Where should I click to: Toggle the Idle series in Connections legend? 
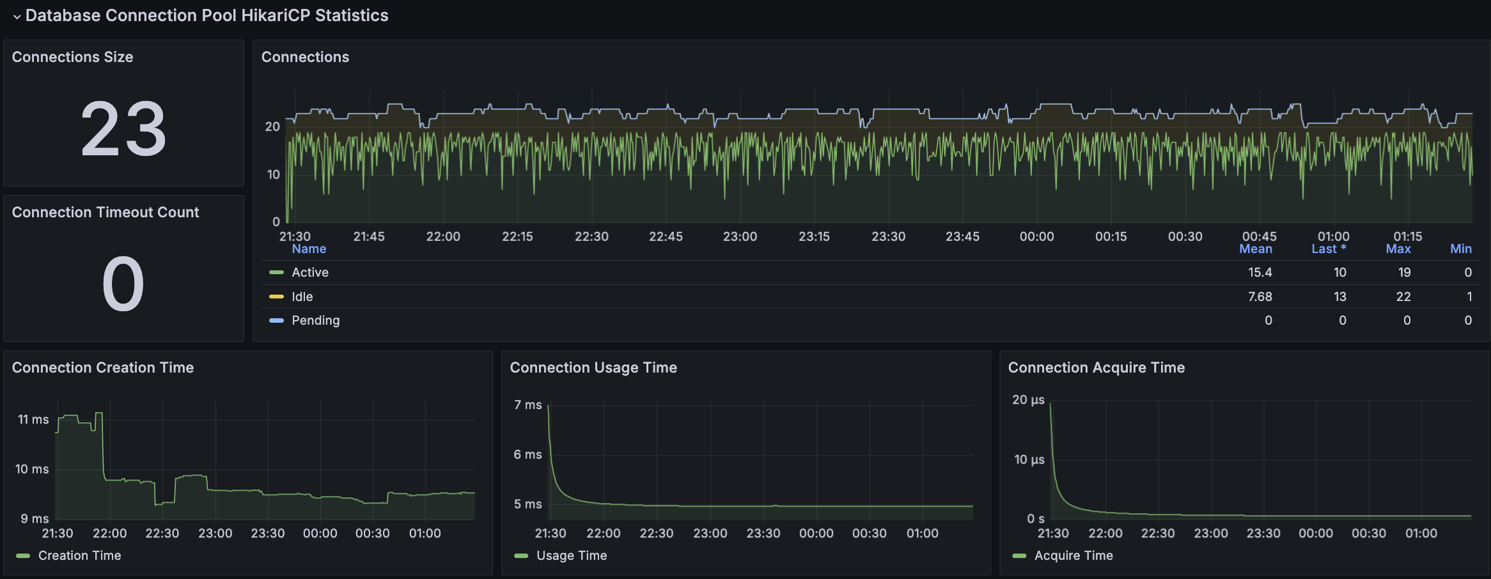click(302, 297)
